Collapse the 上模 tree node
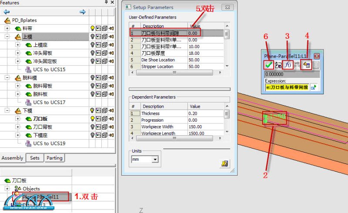The image size is (348, 213). pyautogui.click(x=7, y=37)
